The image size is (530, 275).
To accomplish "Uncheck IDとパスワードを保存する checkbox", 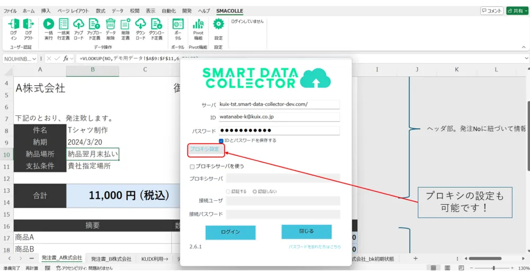I will (x=222, y=140).
